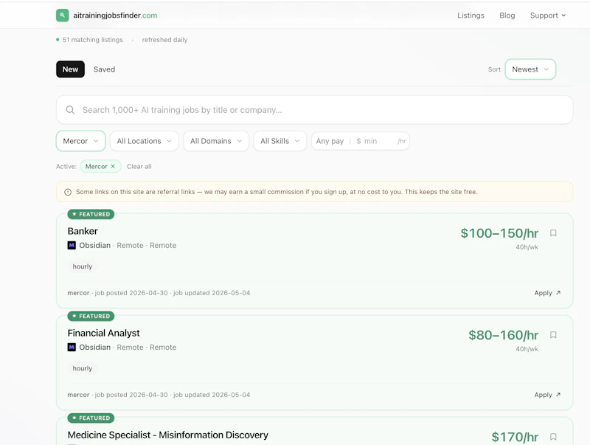Click the green magnifier site logo icon
The width and height of the screenshot is (590, 445).
click(x=63, y=15)
